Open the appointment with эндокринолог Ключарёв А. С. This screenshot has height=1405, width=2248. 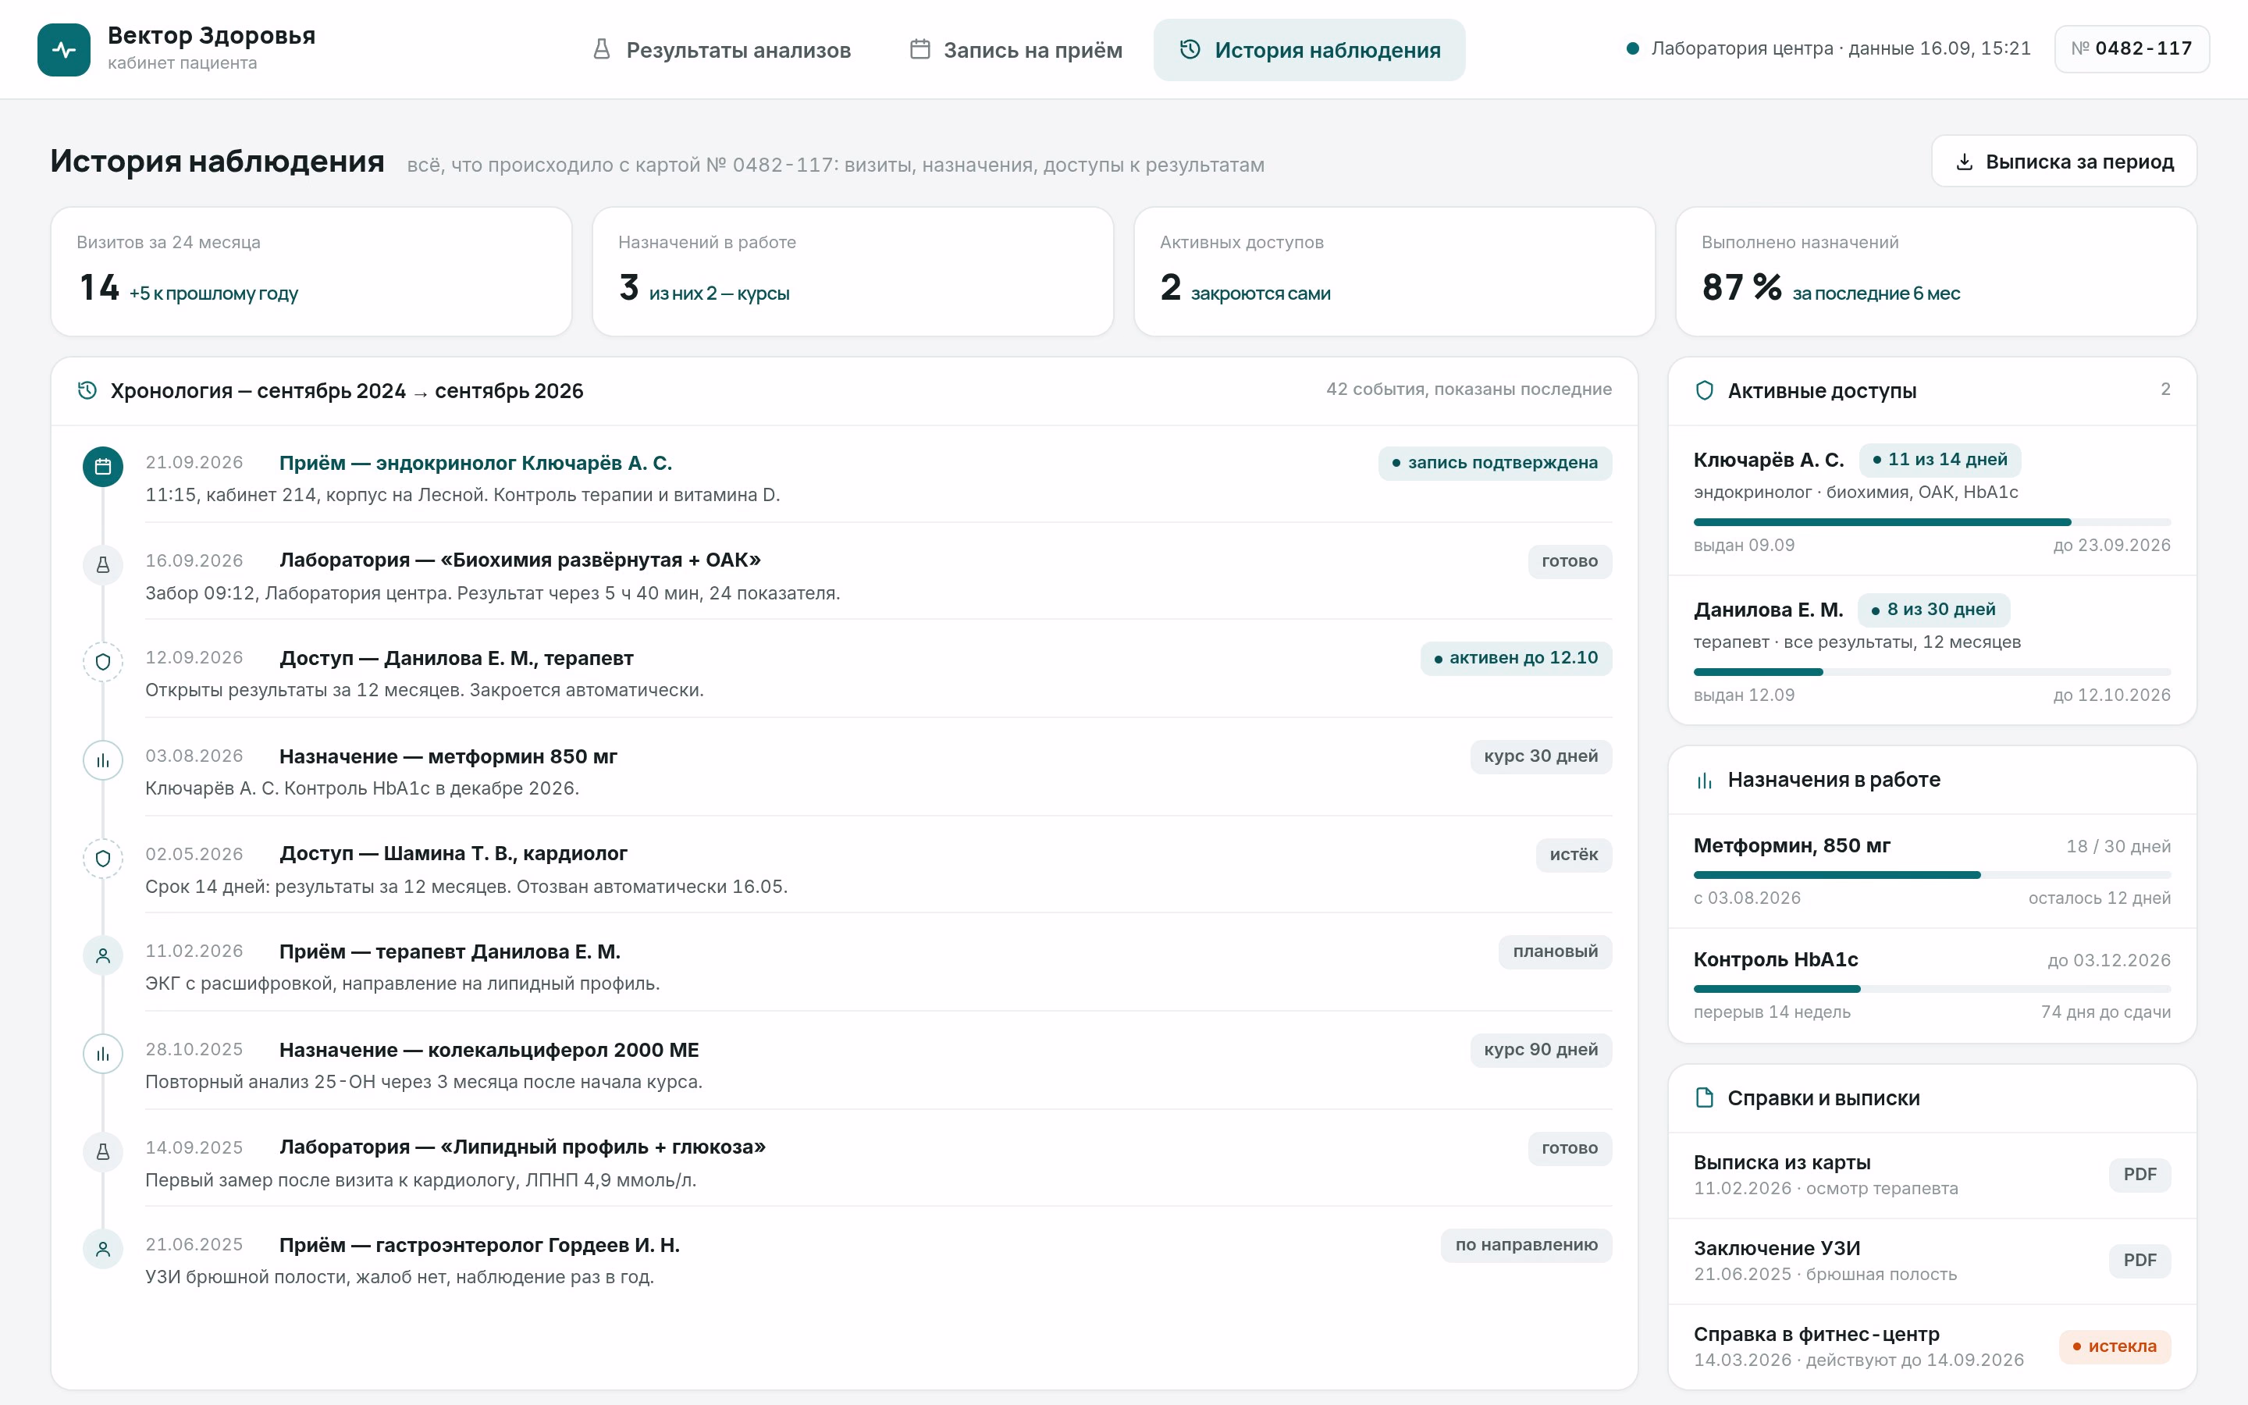point(475,463)
